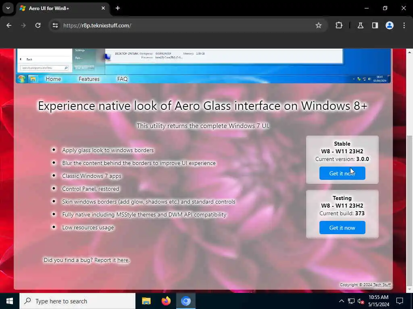This screenshot has height=309, width=413.
Task: Click 'Fully native including MSStyle themes' item
Action: pos(144,215)
